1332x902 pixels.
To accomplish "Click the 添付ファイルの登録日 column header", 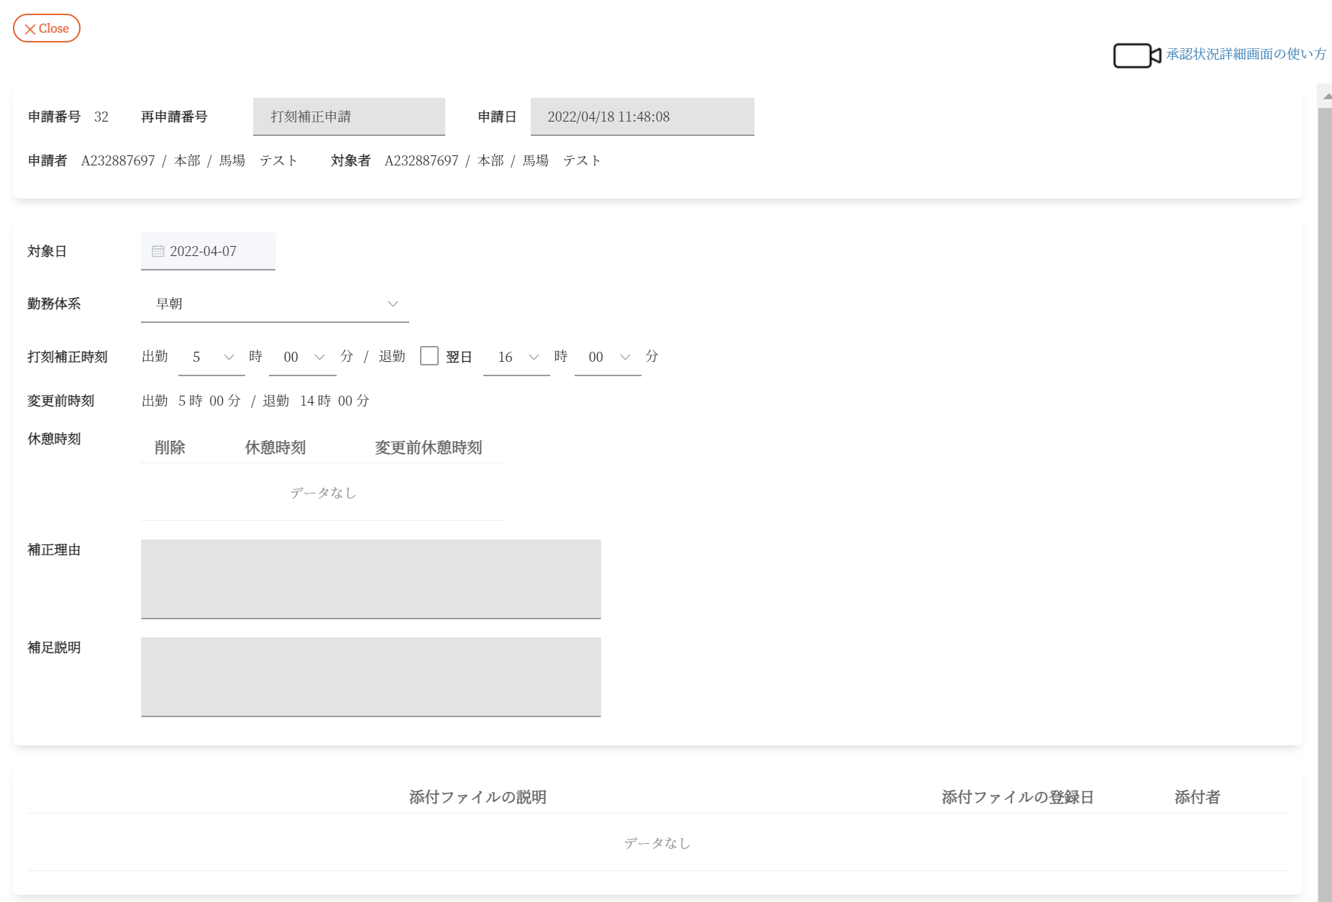I will 1017,797.
